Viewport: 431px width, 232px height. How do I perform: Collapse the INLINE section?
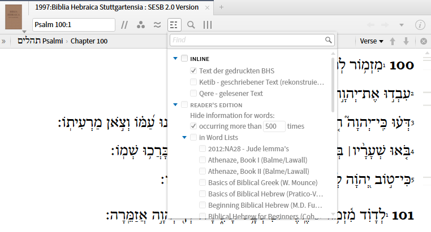point(175,58)
